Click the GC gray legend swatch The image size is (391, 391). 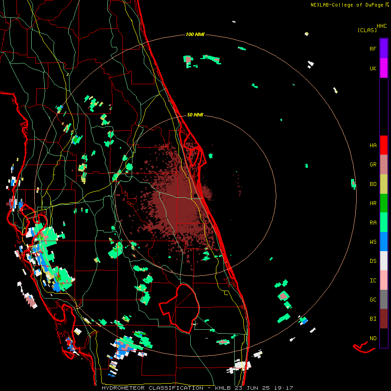[384, 299]
